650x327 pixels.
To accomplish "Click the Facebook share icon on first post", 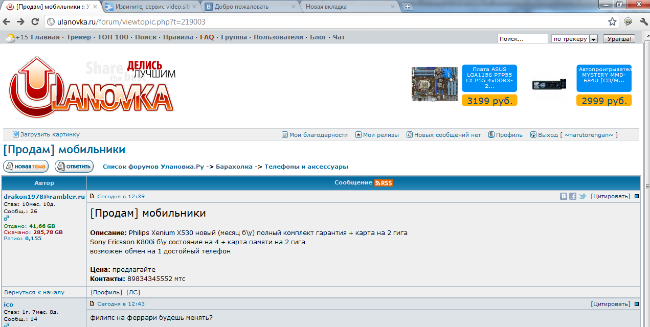I will point(572,196).
